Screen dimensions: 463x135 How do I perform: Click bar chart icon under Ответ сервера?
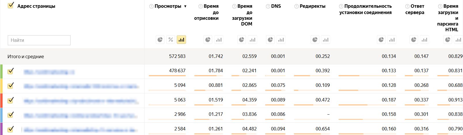click(x=424, y=40)
